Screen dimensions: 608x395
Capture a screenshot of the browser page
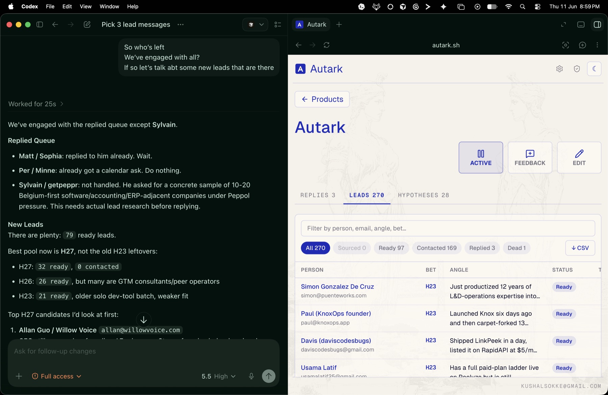point(565,45)
